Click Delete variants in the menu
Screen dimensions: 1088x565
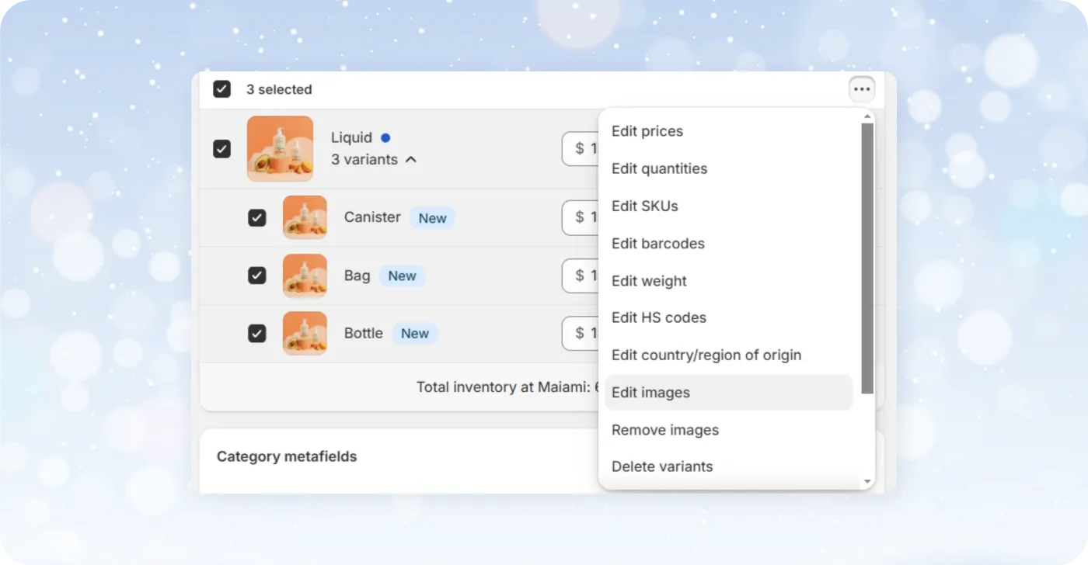click(x=661, y=466)
